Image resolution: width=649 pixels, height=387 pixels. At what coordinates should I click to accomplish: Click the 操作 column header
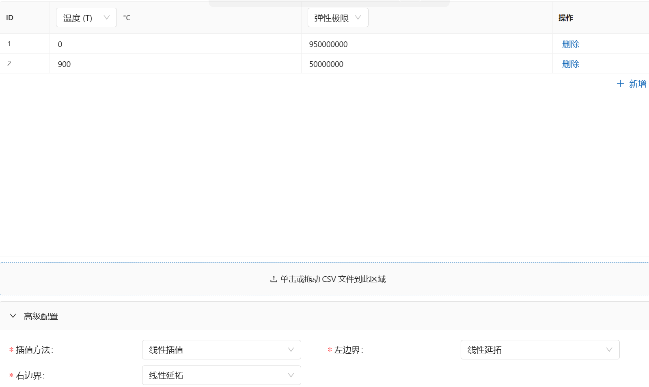pos(566,18)
